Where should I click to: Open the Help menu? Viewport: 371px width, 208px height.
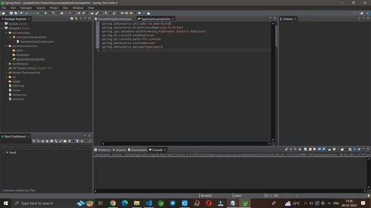pyautogui.click(x=91, y=8)
